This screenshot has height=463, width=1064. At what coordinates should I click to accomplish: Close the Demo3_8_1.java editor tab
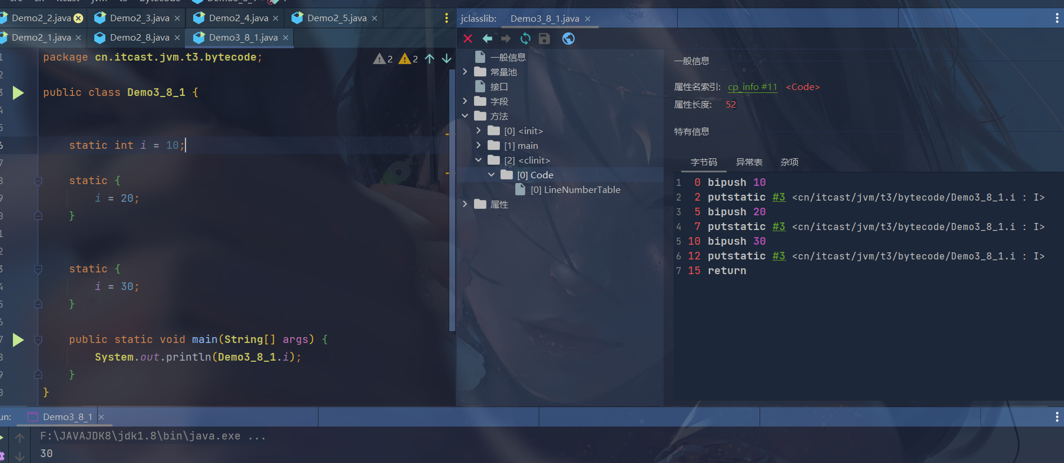(x=286, y=38)
